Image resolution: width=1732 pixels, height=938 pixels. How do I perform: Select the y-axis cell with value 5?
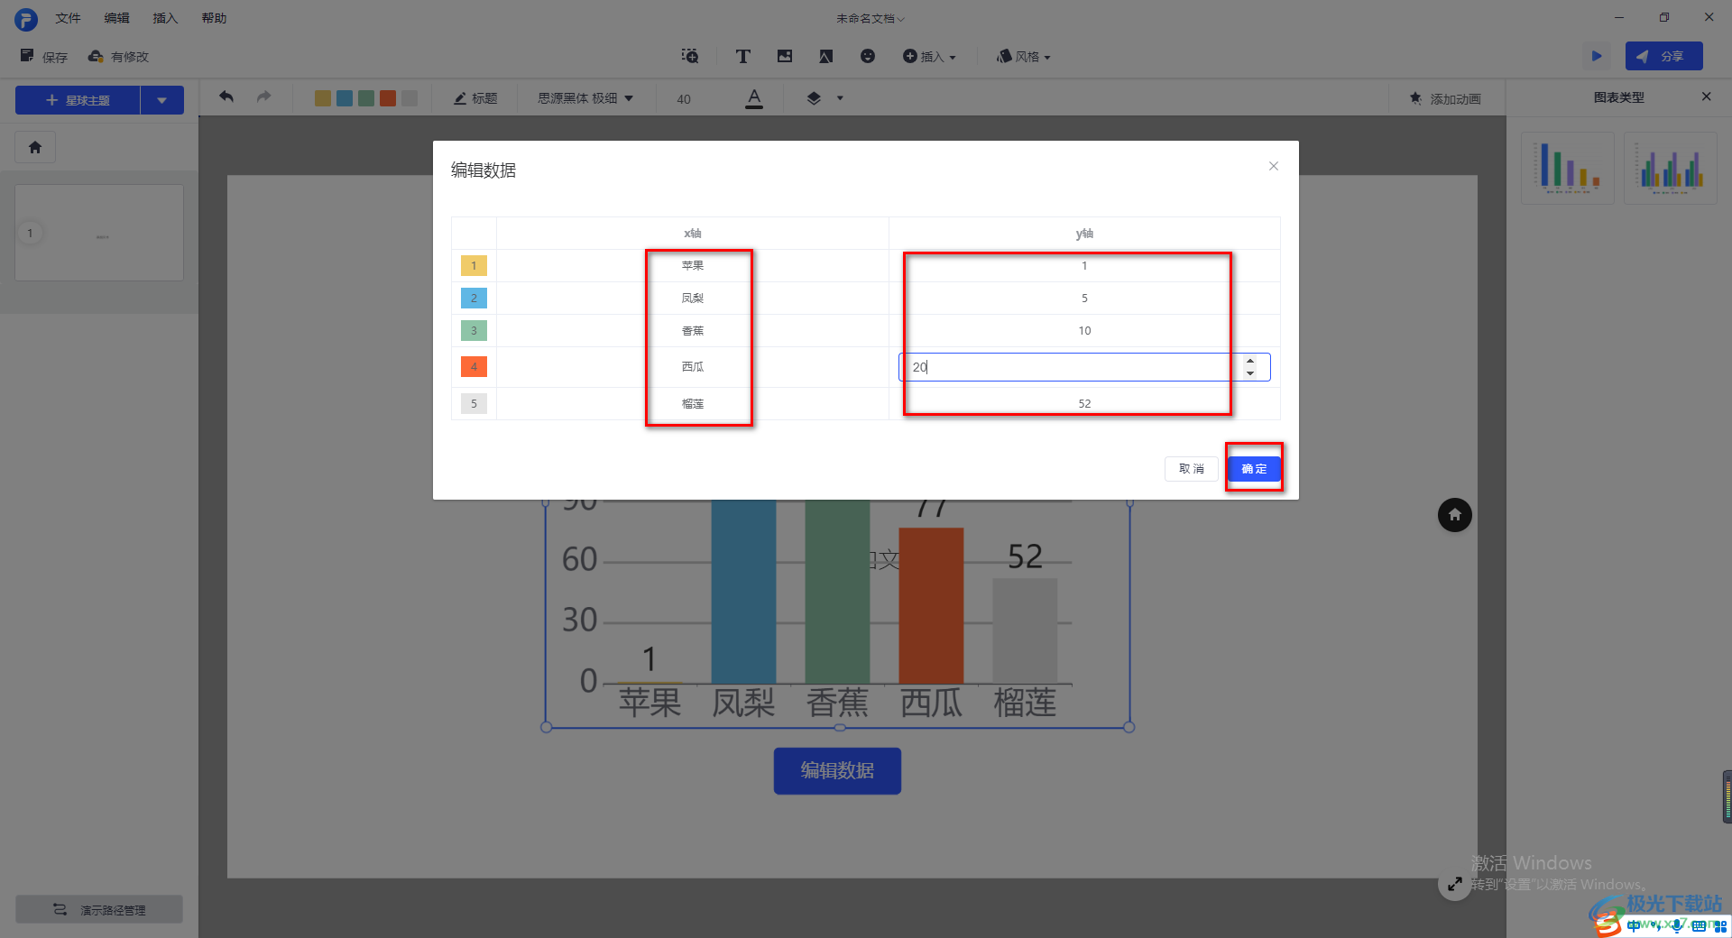pos(1084,299)
